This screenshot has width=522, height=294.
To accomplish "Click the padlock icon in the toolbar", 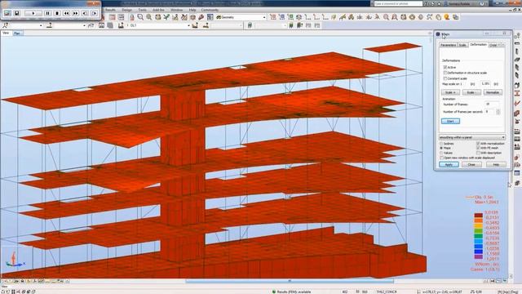I will click(132, 17).
